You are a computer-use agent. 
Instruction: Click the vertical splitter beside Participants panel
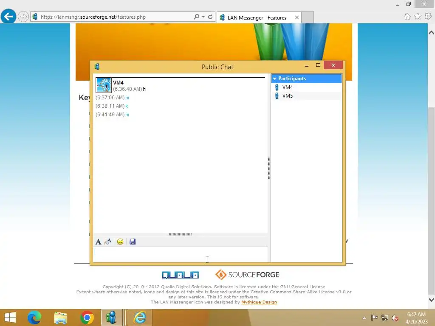click(269, 168)
